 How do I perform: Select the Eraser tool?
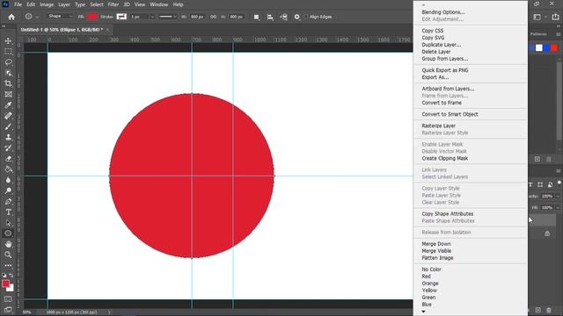(8, 159)
